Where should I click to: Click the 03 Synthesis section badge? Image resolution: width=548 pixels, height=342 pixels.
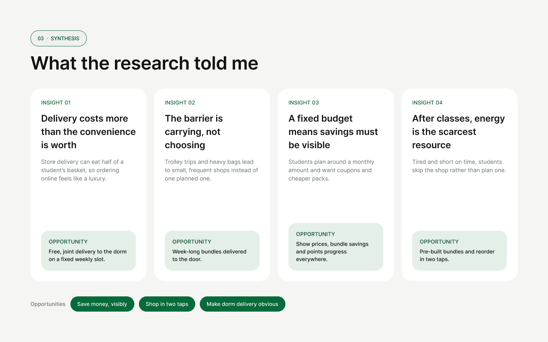point(59,38)
